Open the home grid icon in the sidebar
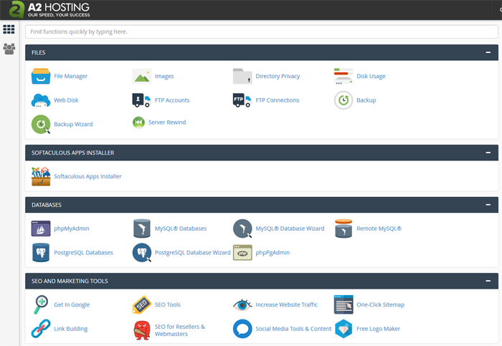 [x=9, y=29]
